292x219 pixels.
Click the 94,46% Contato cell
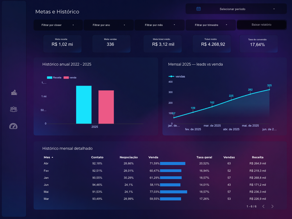[97, 185]
